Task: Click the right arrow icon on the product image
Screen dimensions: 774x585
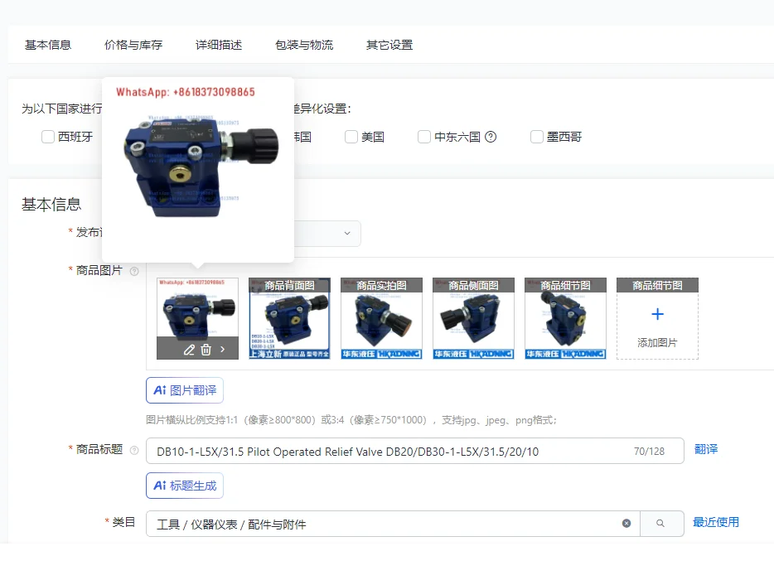Action: point(222,350)
